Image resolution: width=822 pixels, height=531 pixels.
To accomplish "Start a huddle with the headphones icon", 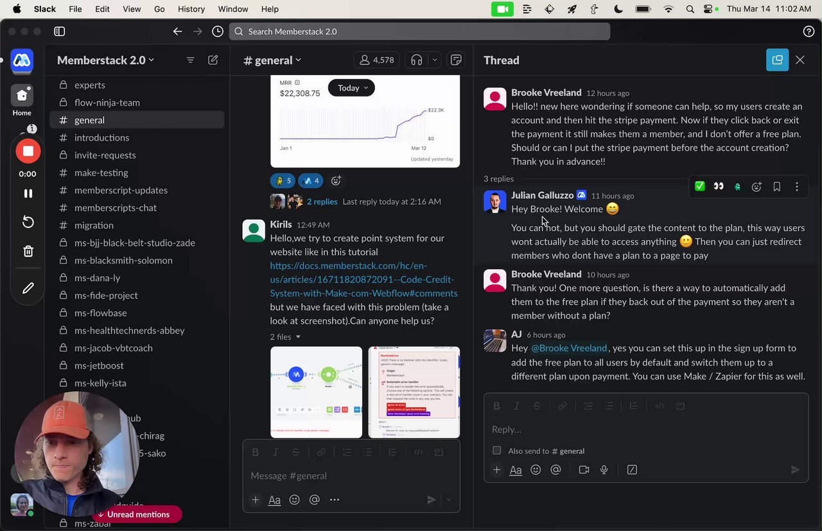I will [417, 60].
